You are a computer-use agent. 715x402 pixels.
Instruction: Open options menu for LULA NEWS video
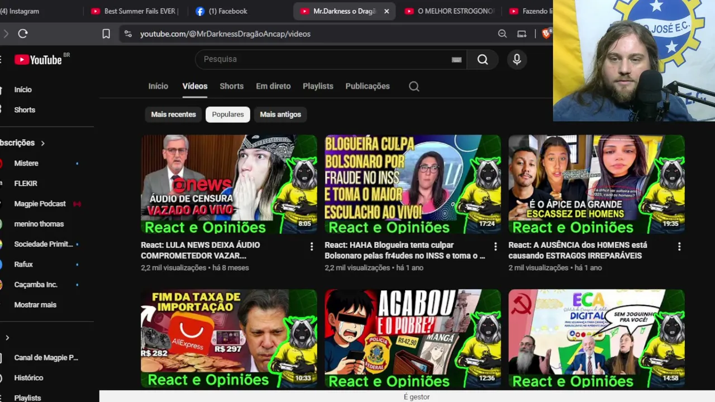coord(312,246)
